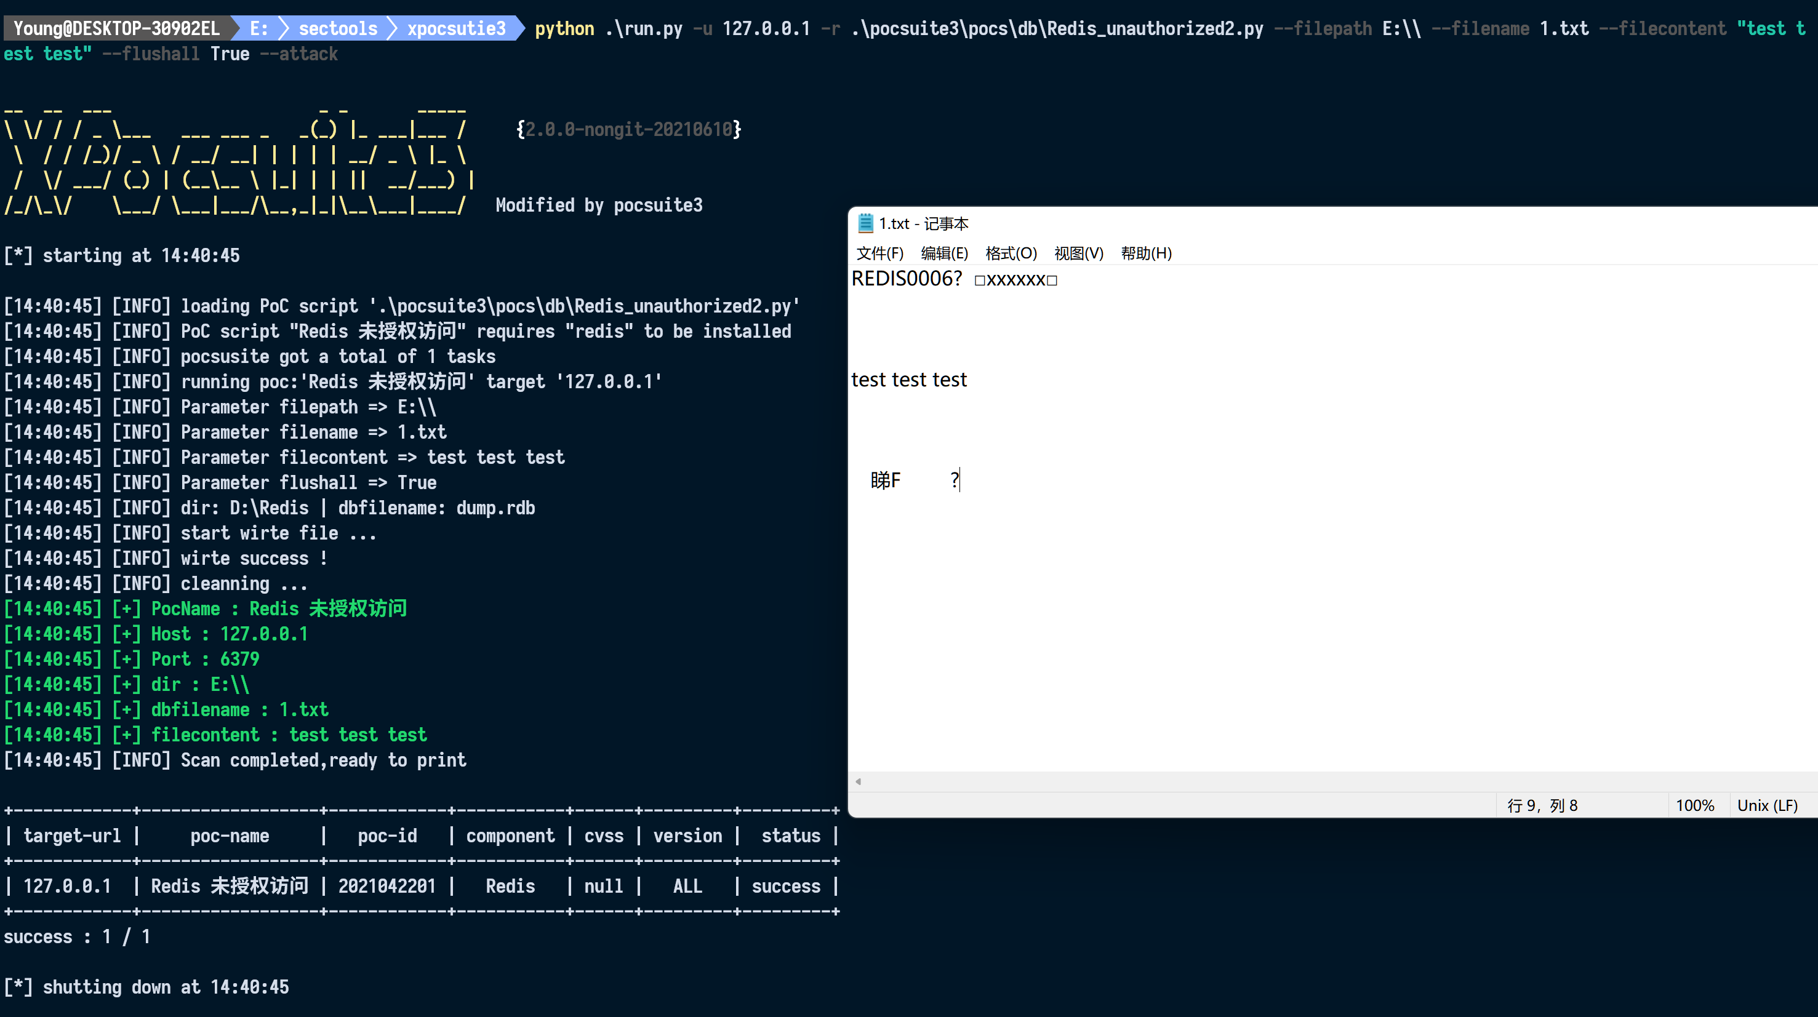1818x1017 pixels.
Task: Select the REDIS0006? text in Notepad
Action: (906, 279)
